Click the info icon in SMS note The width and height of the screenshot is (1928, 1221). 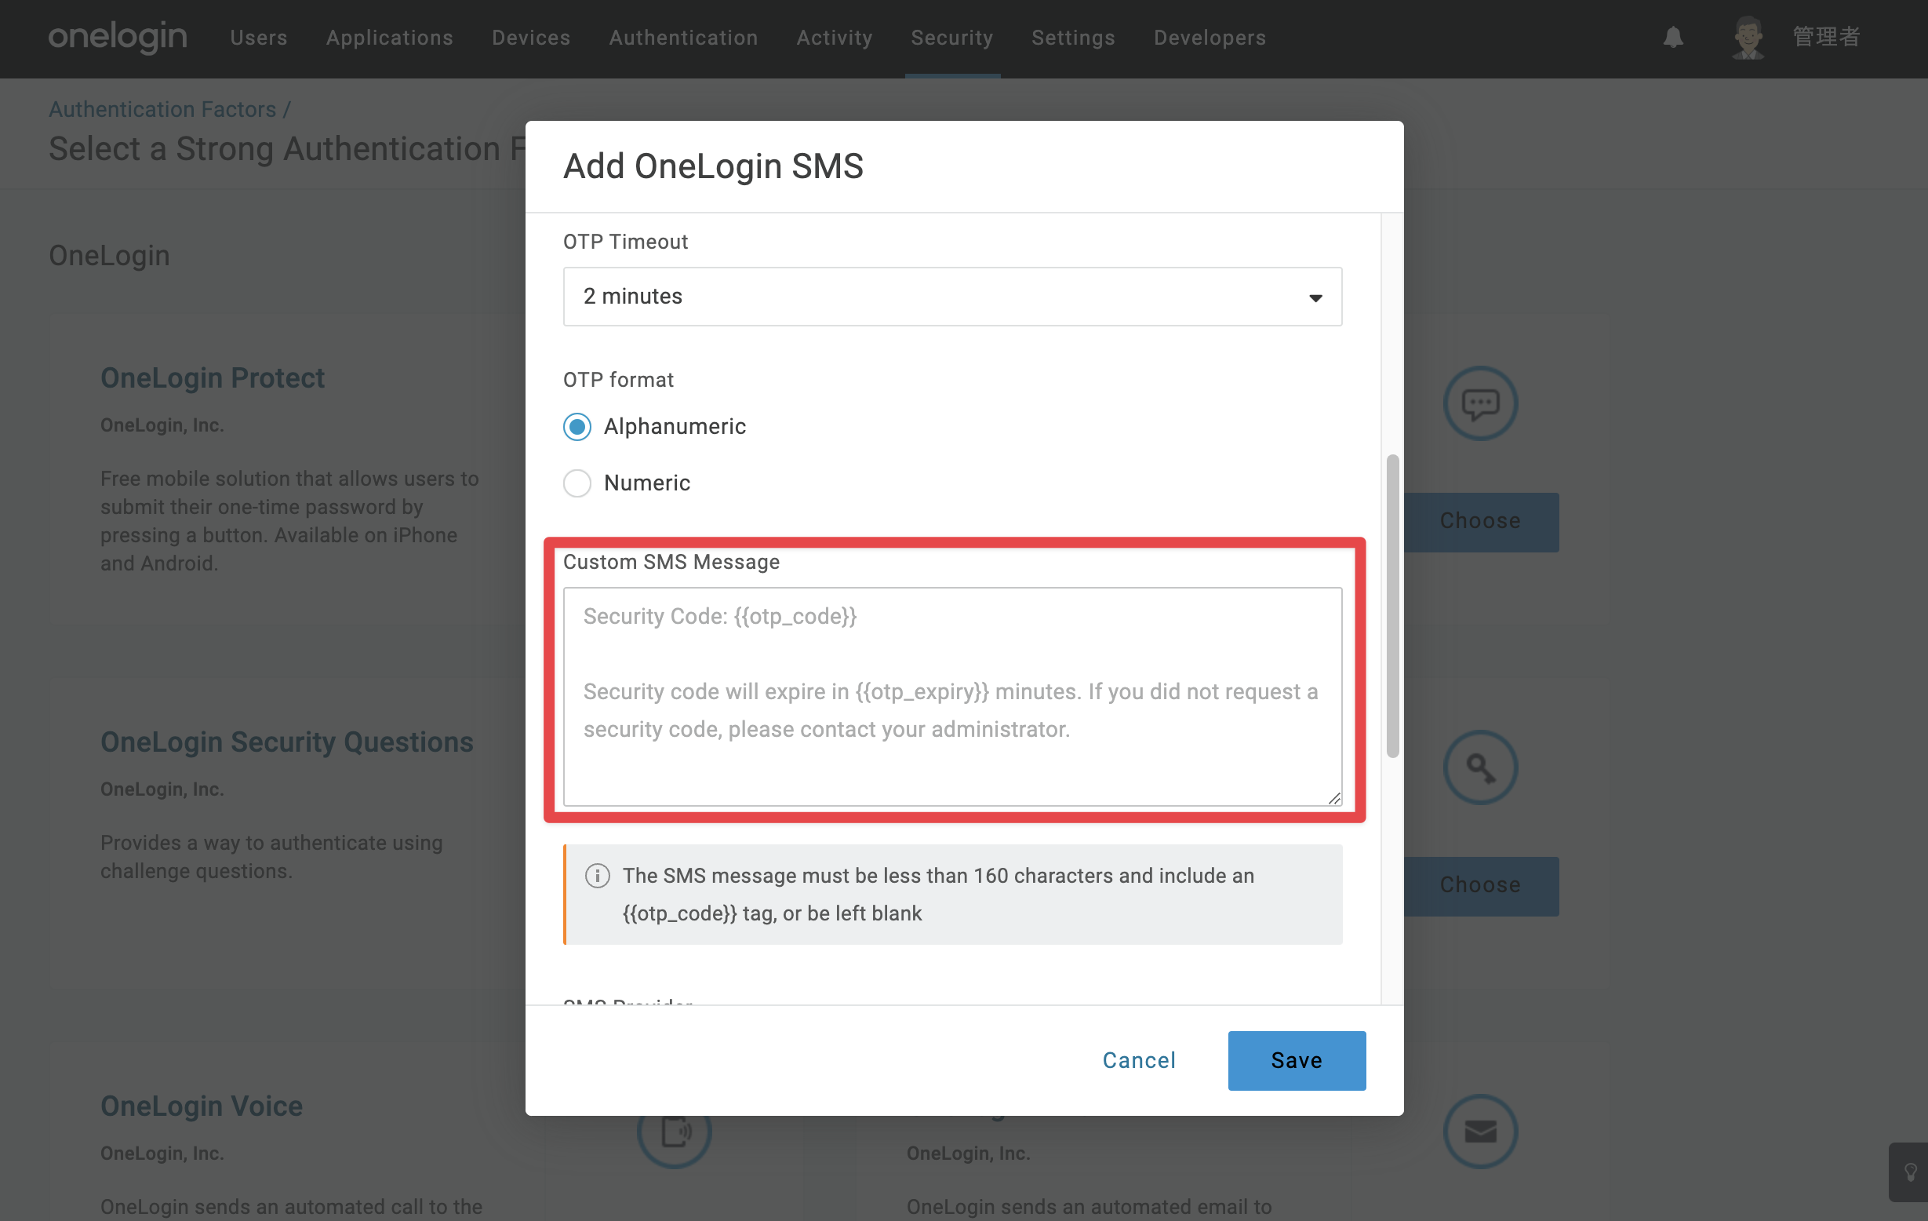(x=597, y=876)
